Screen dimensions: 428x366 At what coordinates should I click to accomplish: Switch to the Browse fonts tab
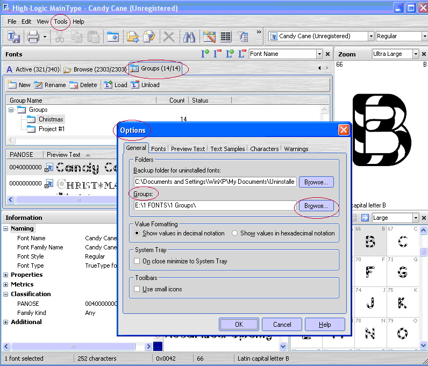tap(95, 69)
